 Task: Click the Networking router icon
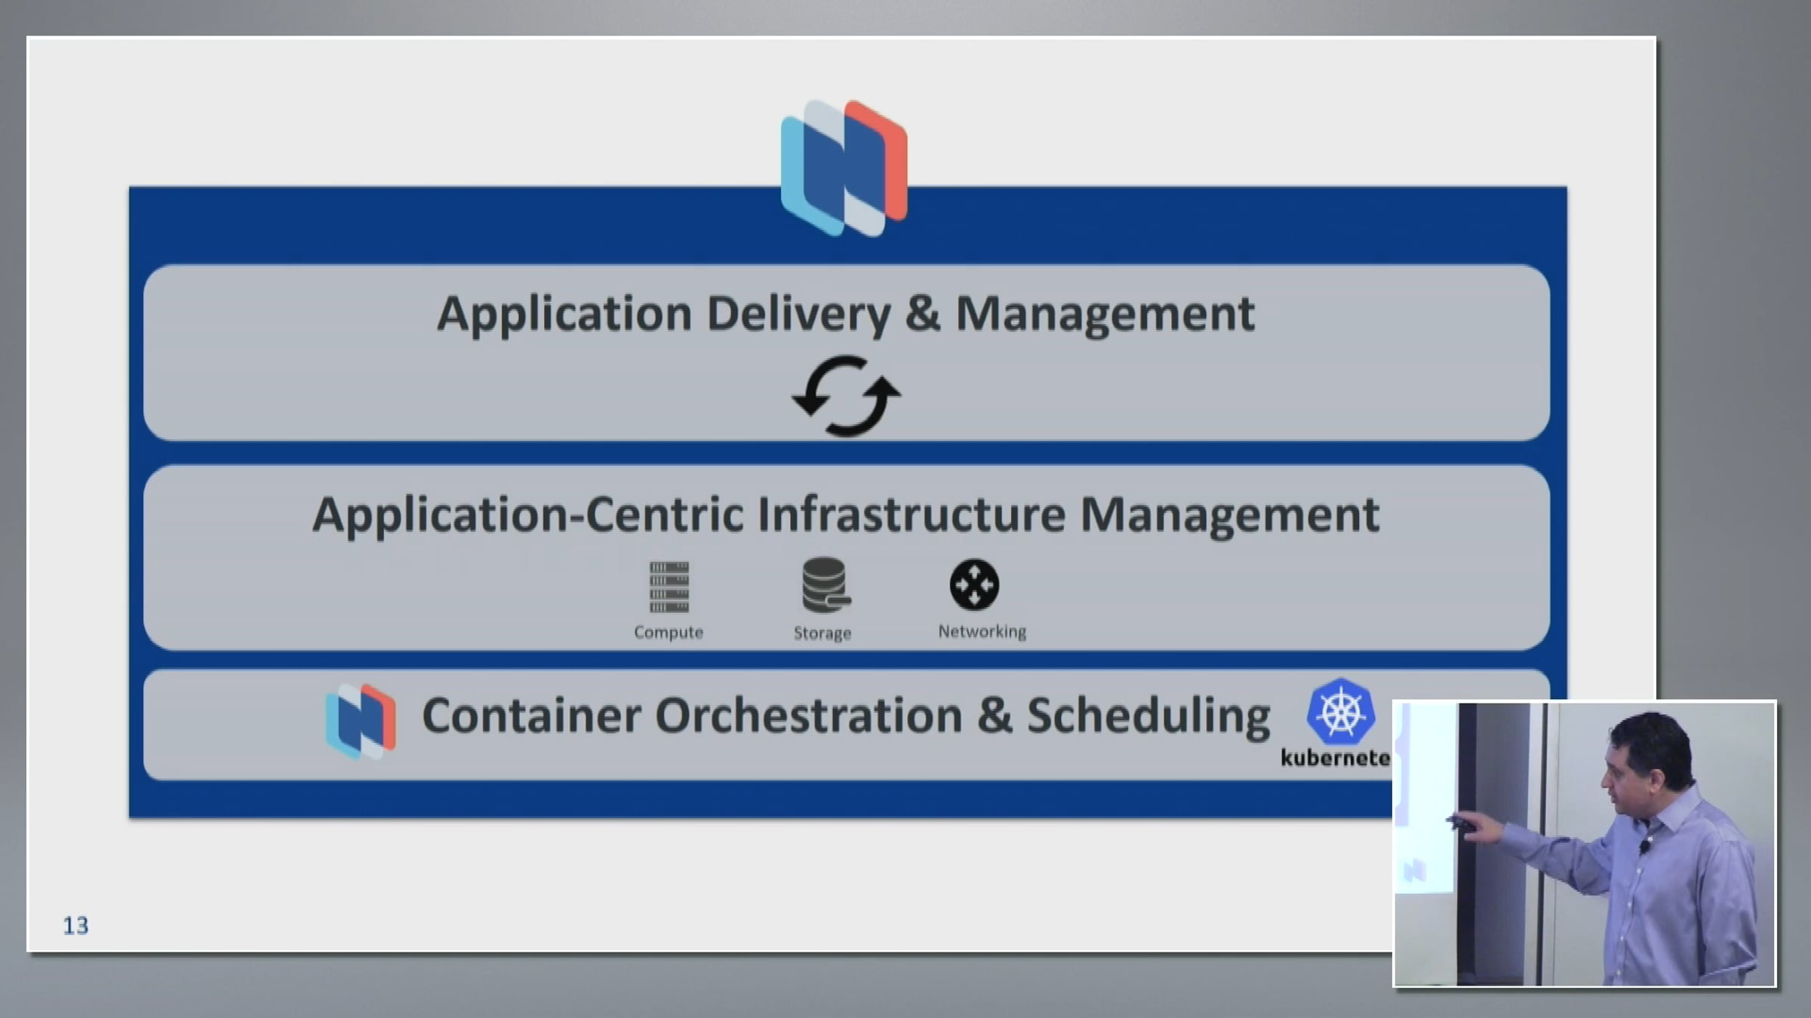tap(974, 584)
